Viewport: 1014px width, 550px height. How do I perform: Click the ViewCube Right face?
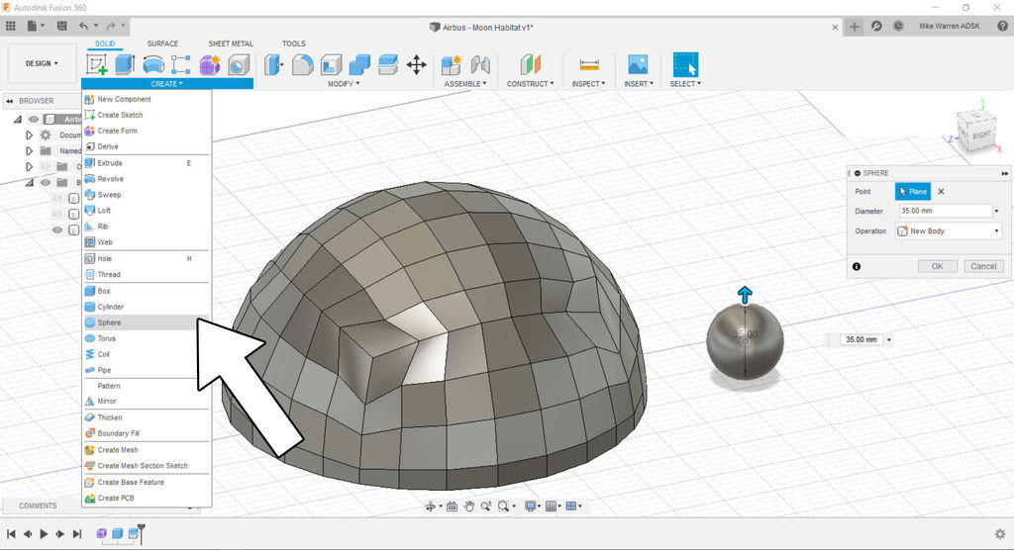coord(980,135)
